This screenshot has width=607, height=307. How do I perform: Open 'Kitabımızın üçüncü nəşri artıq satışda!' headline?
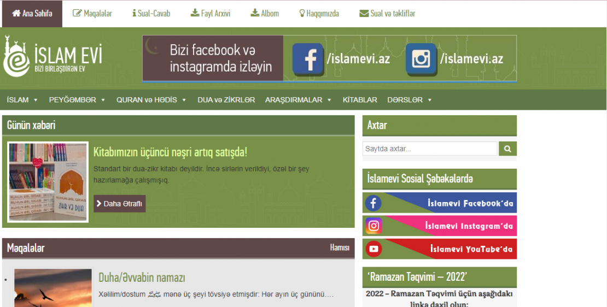pyautogui.click(x=170, y=152)
